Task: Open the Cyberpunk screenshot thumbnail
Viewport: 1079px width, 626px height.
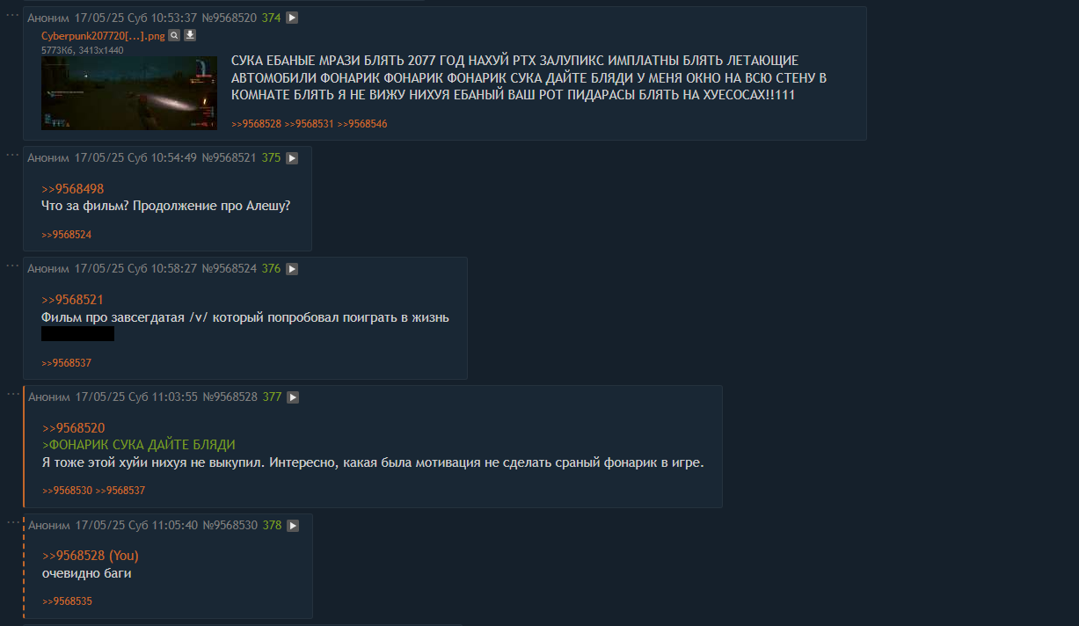Action: [x=129, y=93]
